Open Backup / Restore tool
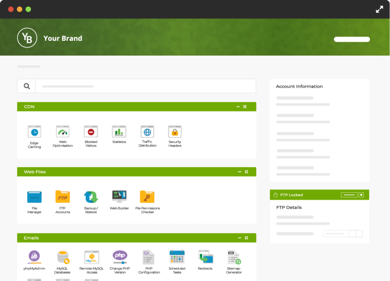The image size is (390, 281). 91,197
